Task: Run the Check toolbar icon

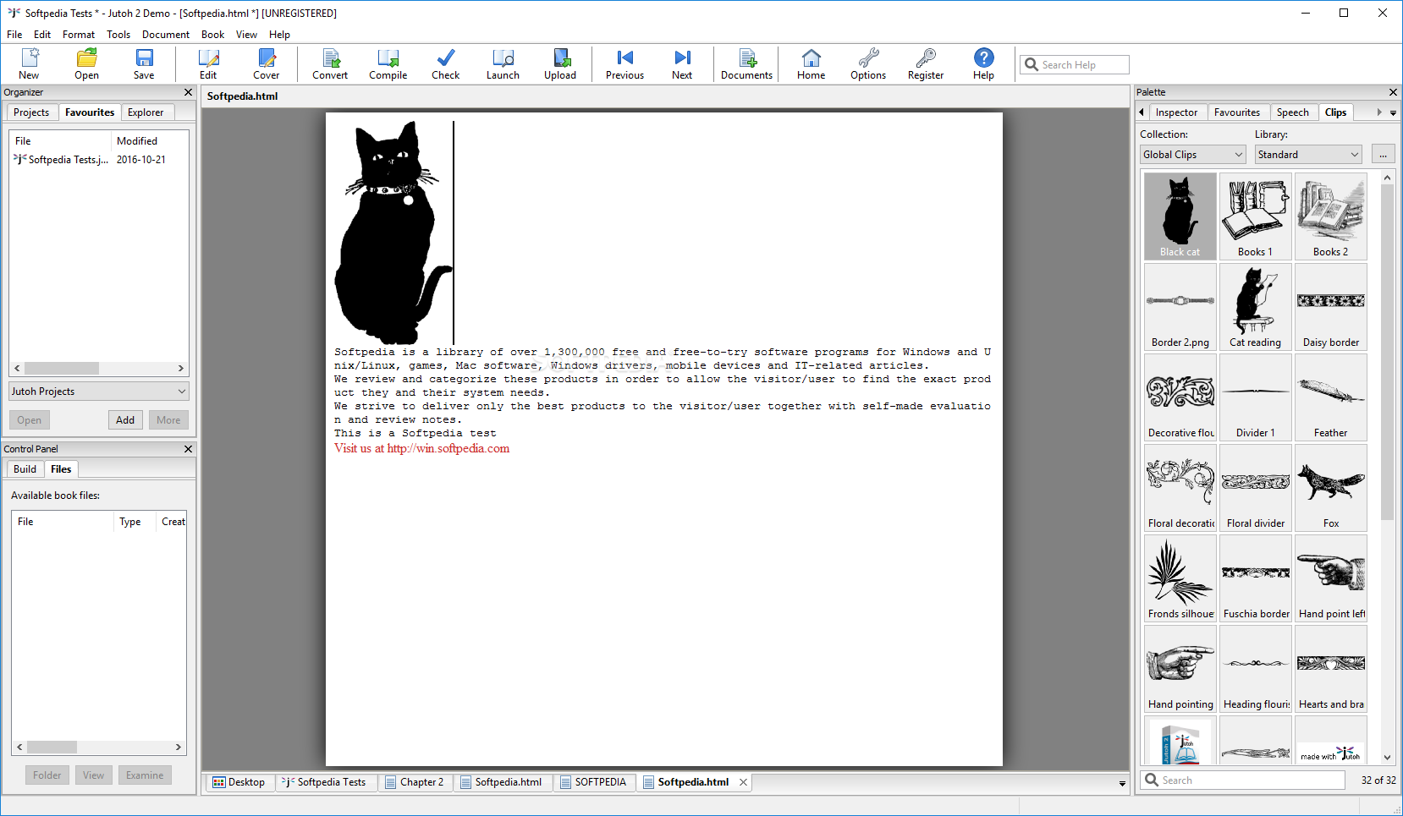Action: tap(445, 63)
